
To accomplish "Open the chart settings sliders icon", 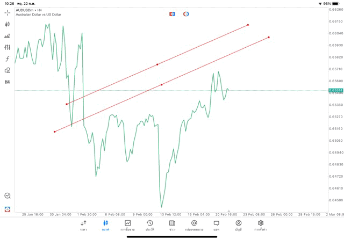I will pos(7,47).
